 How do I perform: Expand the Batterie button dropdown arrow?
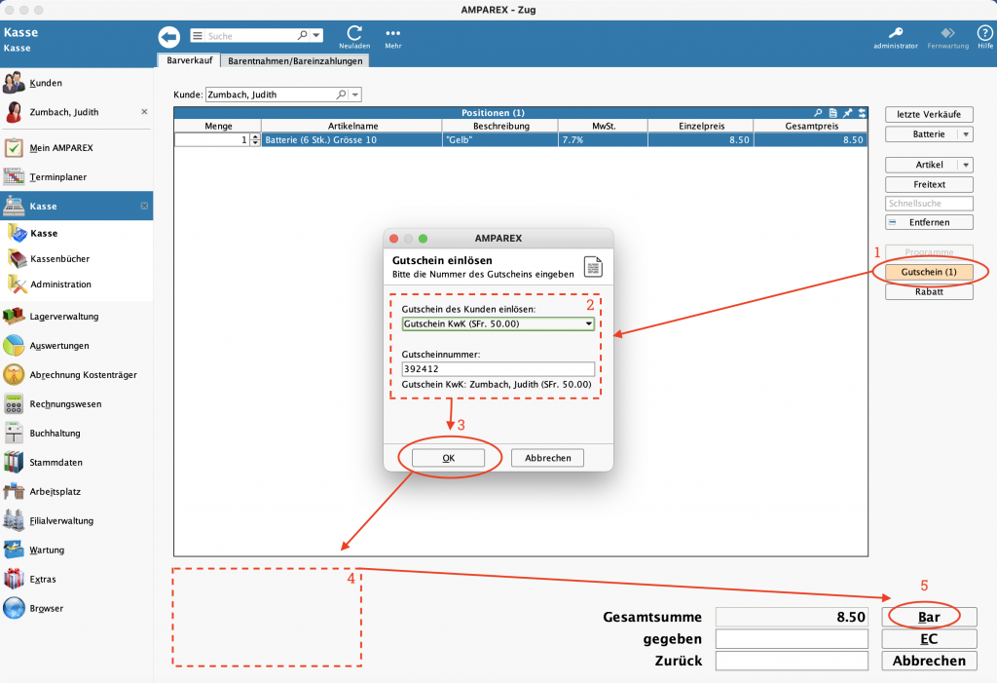click(964, 134)
